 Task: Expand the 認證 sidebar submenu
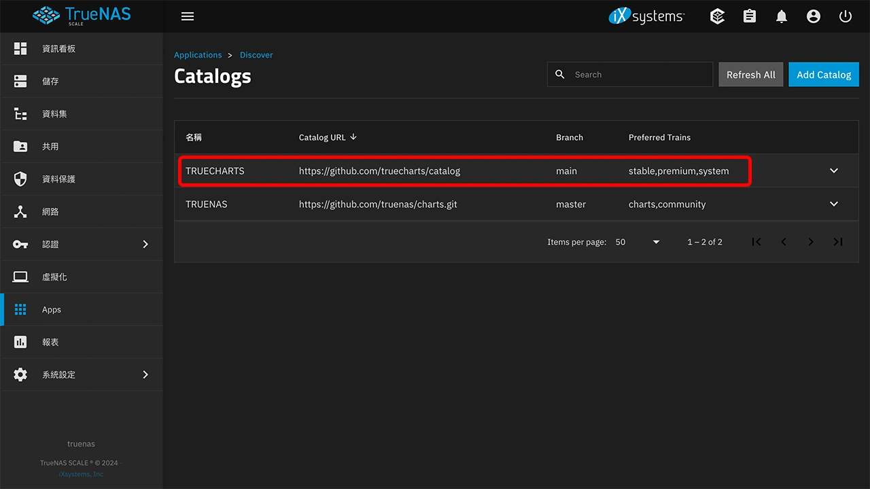tap(145, 244)
